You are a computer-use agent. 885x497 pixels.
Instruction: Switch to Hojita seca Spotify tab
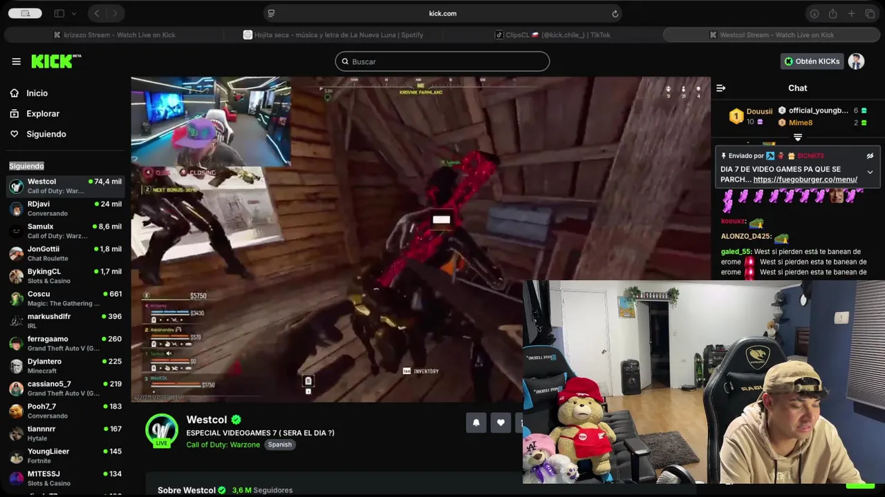[x=333, y=35]
